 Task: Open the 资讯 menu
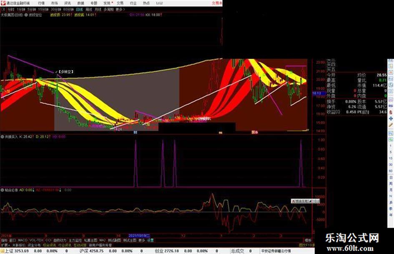pyautogui.click(x=68, y=3)
